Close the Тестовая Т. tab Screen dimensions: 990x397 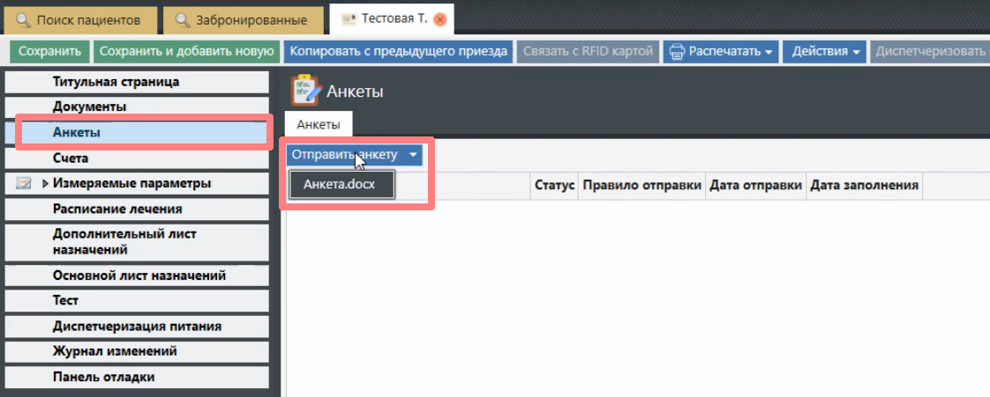439,19
